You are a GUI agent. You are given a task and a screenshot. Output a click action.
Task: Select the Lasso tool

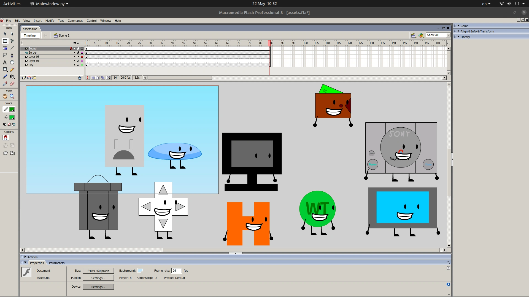(5, 55)
